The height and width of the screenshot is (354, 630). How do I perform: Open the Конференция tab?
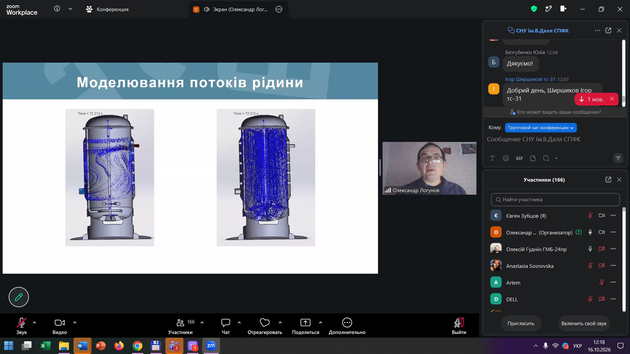tap(107, 9)
